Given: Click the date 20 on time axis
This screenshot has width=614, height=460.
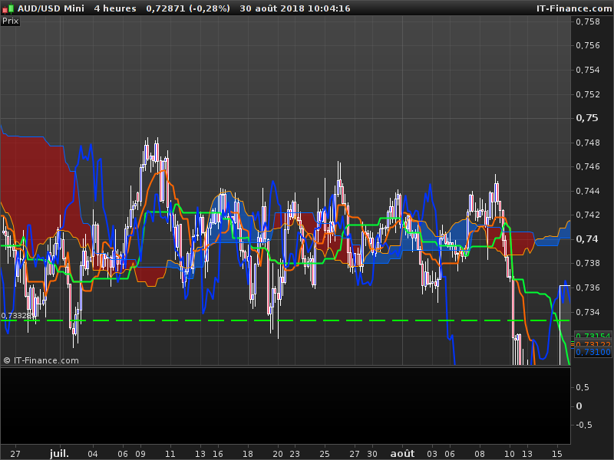Looking at the screenshot, I should tap(278, 454).
